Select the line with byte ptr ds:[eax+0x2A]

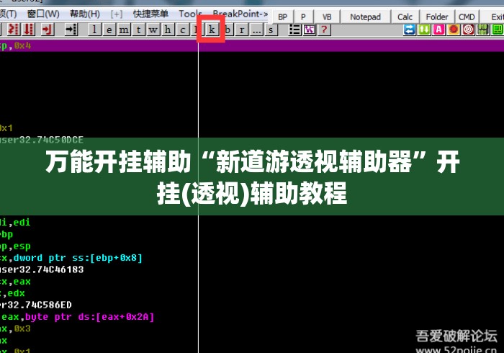[x=77, y=317]
